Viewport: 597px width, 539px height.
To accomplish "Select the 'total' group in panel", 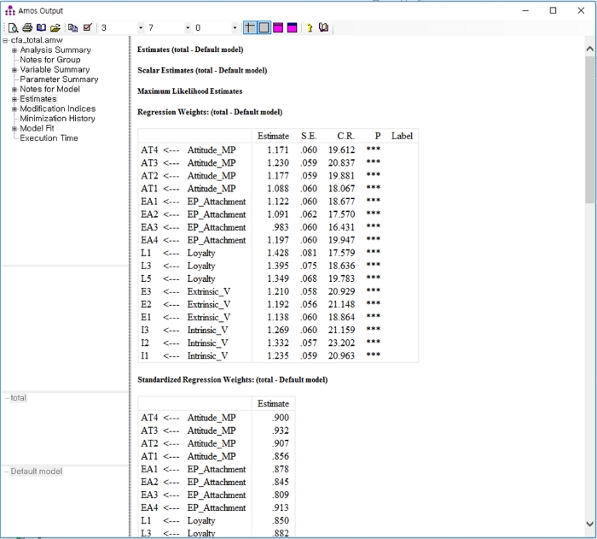I will (x=17, y=398).
